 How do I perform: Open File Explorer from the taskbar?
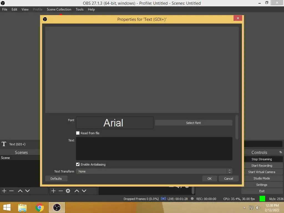(22, 207)
